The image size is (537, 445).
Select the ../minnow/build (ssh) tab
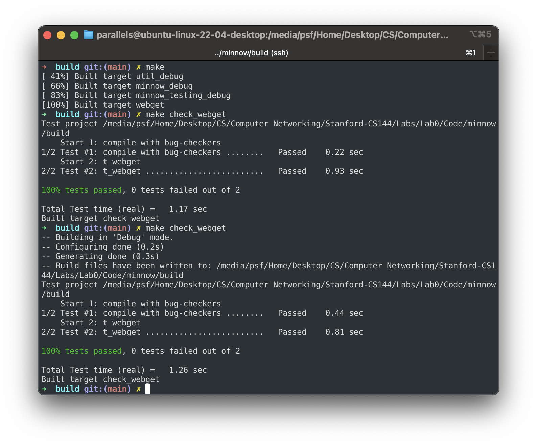click(x=251, y=53)
